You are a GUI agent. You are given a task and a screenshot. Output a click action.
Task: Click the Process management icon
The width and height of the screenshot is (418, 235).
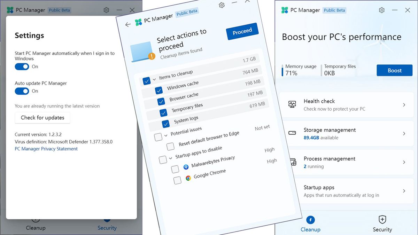tap(294, 162)
